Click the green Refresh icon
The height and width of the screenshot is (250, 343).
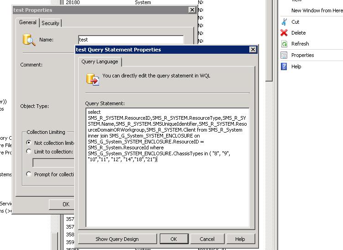tap(284, 44)
